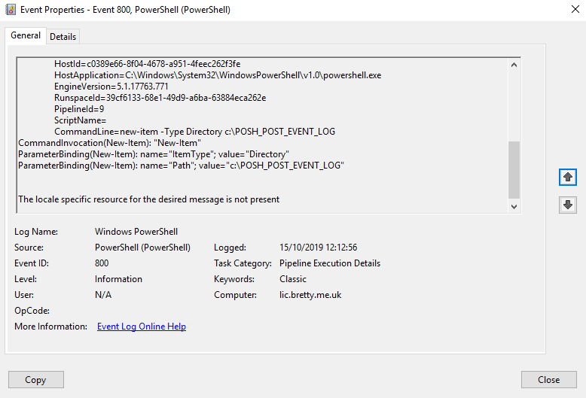Open the Details tab

point(63,36)
